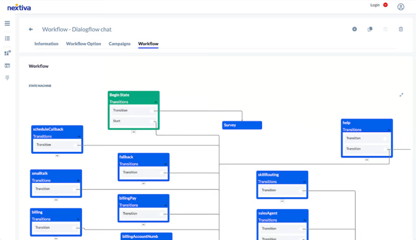Collapse billing transitions chevron
The height and width of the screenshot is (240, 416).
pyautogui.click(x=78, y=219)
